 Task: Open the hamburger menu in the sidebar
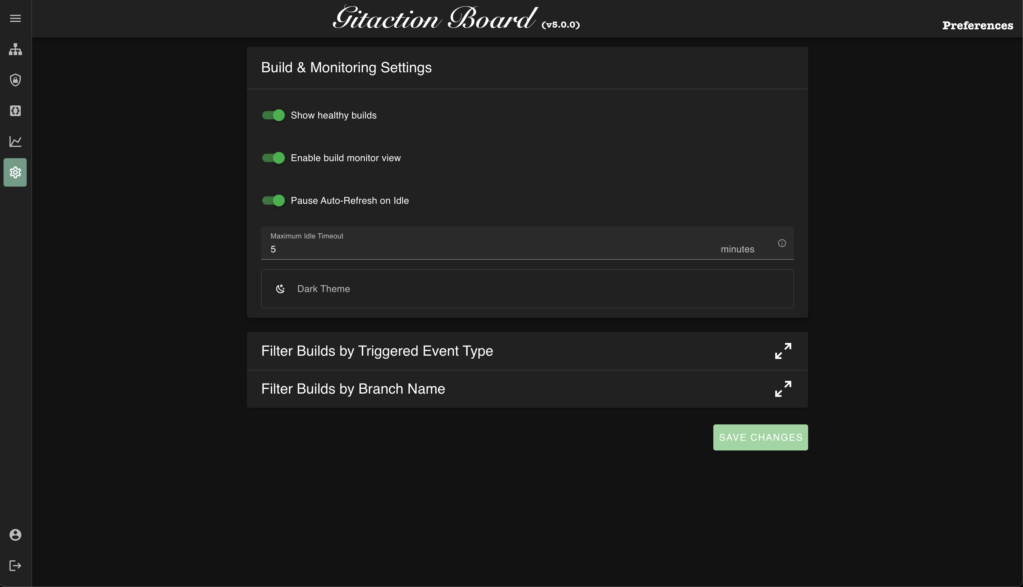(15, 19)
